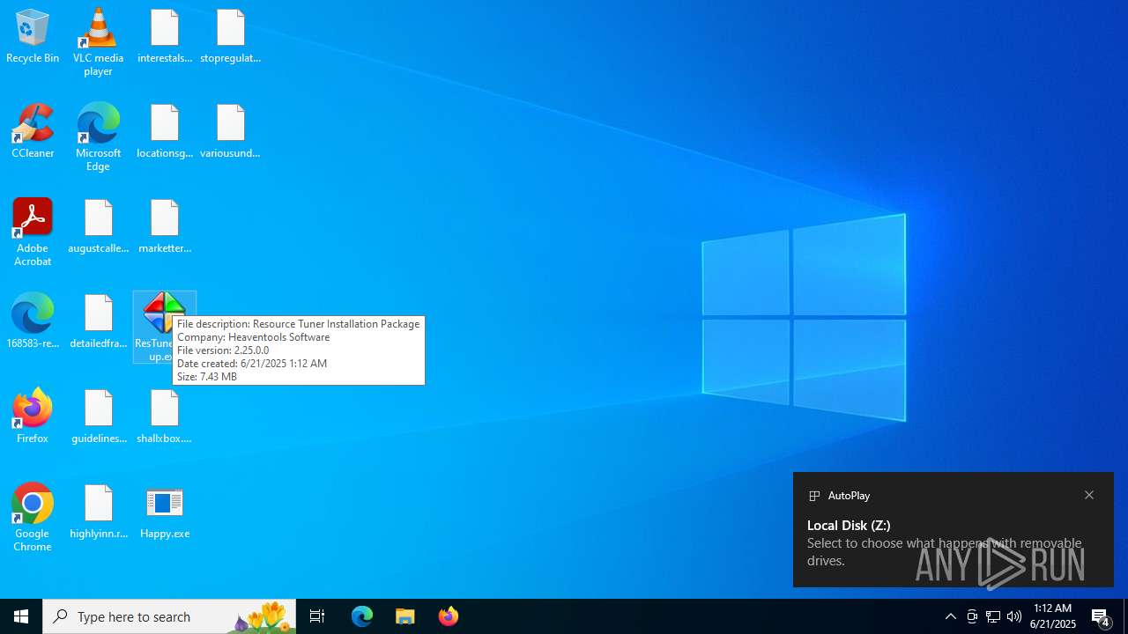Select the marketter file icon
1128x634 pixels.
165,226
